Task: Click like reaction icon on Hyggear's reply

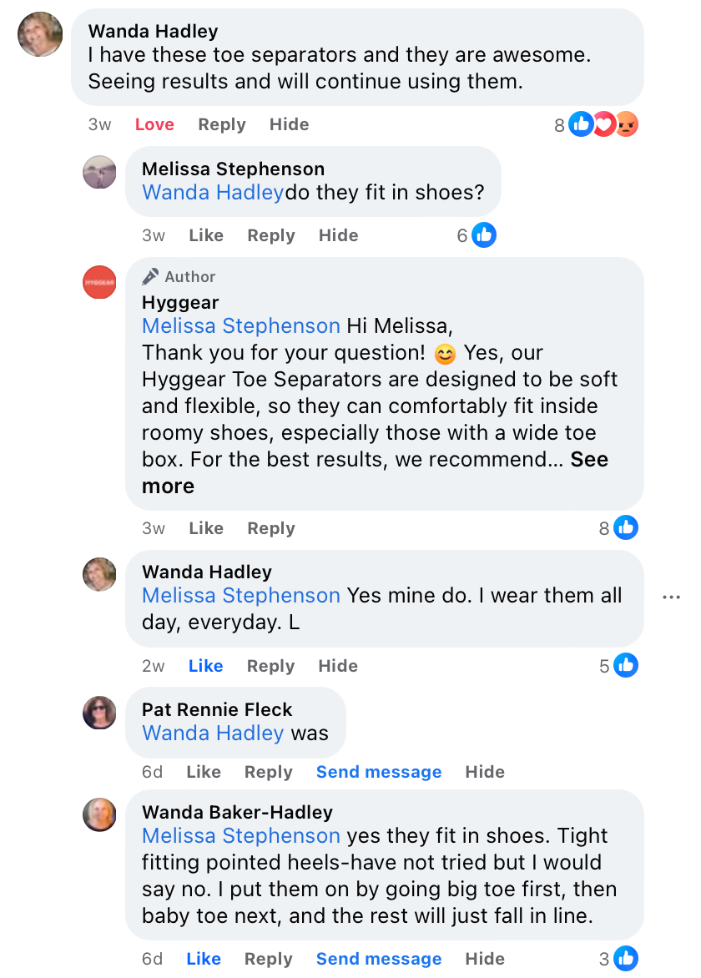Action: tap(626, 528)
